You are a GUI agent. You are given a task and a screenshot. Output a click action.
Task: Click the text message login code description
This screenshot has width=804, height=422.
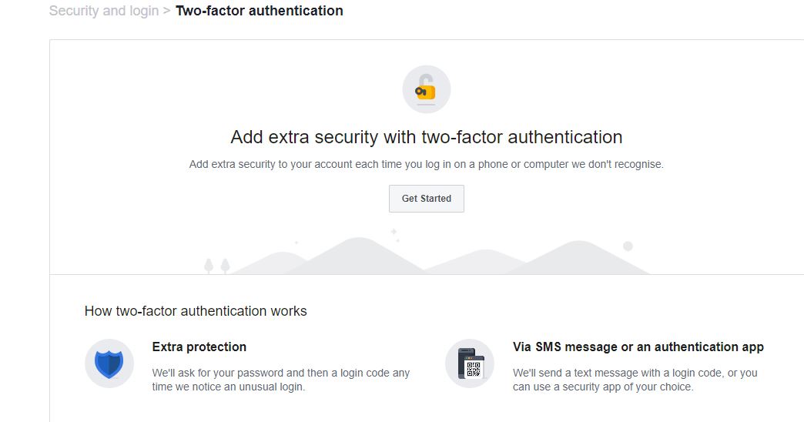click(635, 380)
